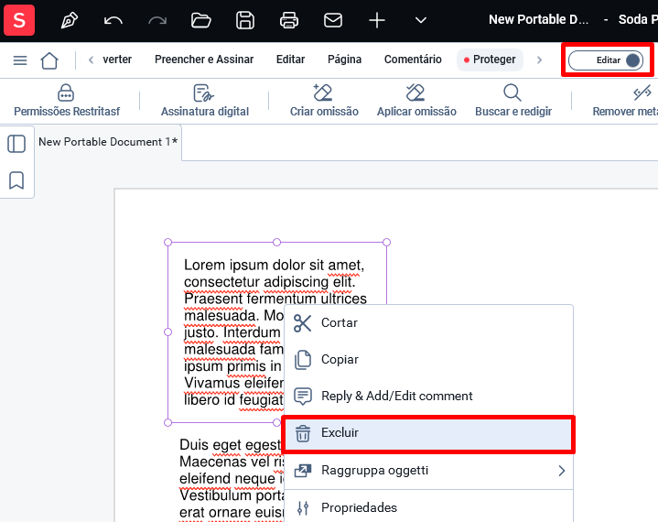
Task: Select the Proteger tab
Action: pyautogui.click(x=490, y=60)
